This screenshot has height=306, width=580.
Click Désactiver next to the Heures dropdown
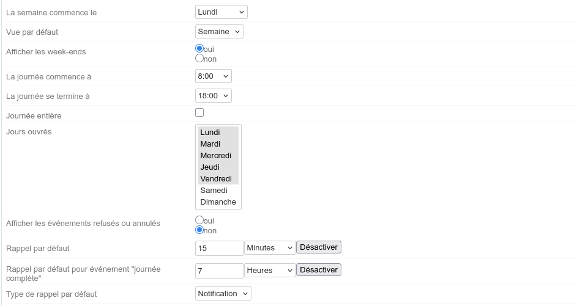(x=318, y=269)
